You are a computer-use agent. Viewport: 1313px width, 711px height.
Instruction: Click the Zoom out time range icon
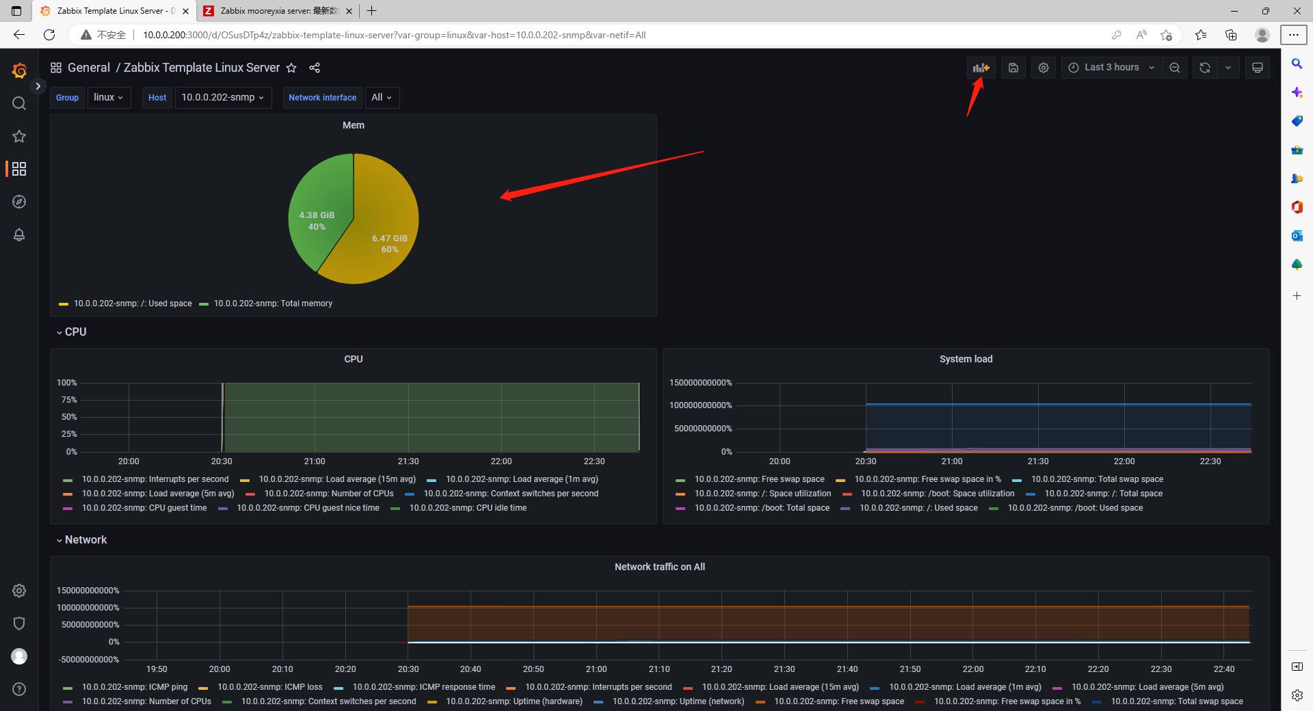pos(1175,68)
